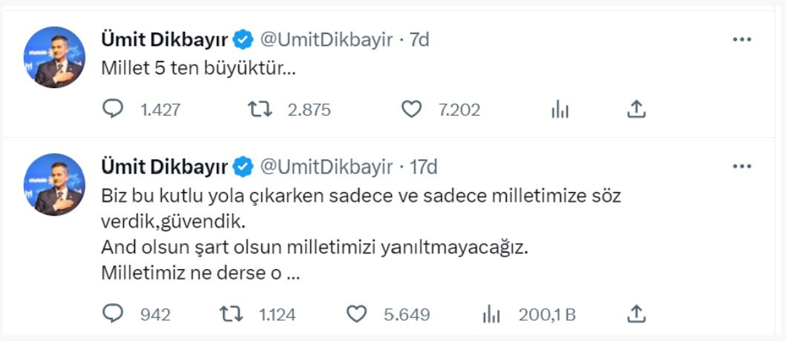
Task: Open the 7d timestamp link
Action: 419,40
